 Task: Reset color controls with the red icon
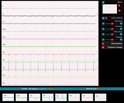pyautogui.click(x=106, y=18)
